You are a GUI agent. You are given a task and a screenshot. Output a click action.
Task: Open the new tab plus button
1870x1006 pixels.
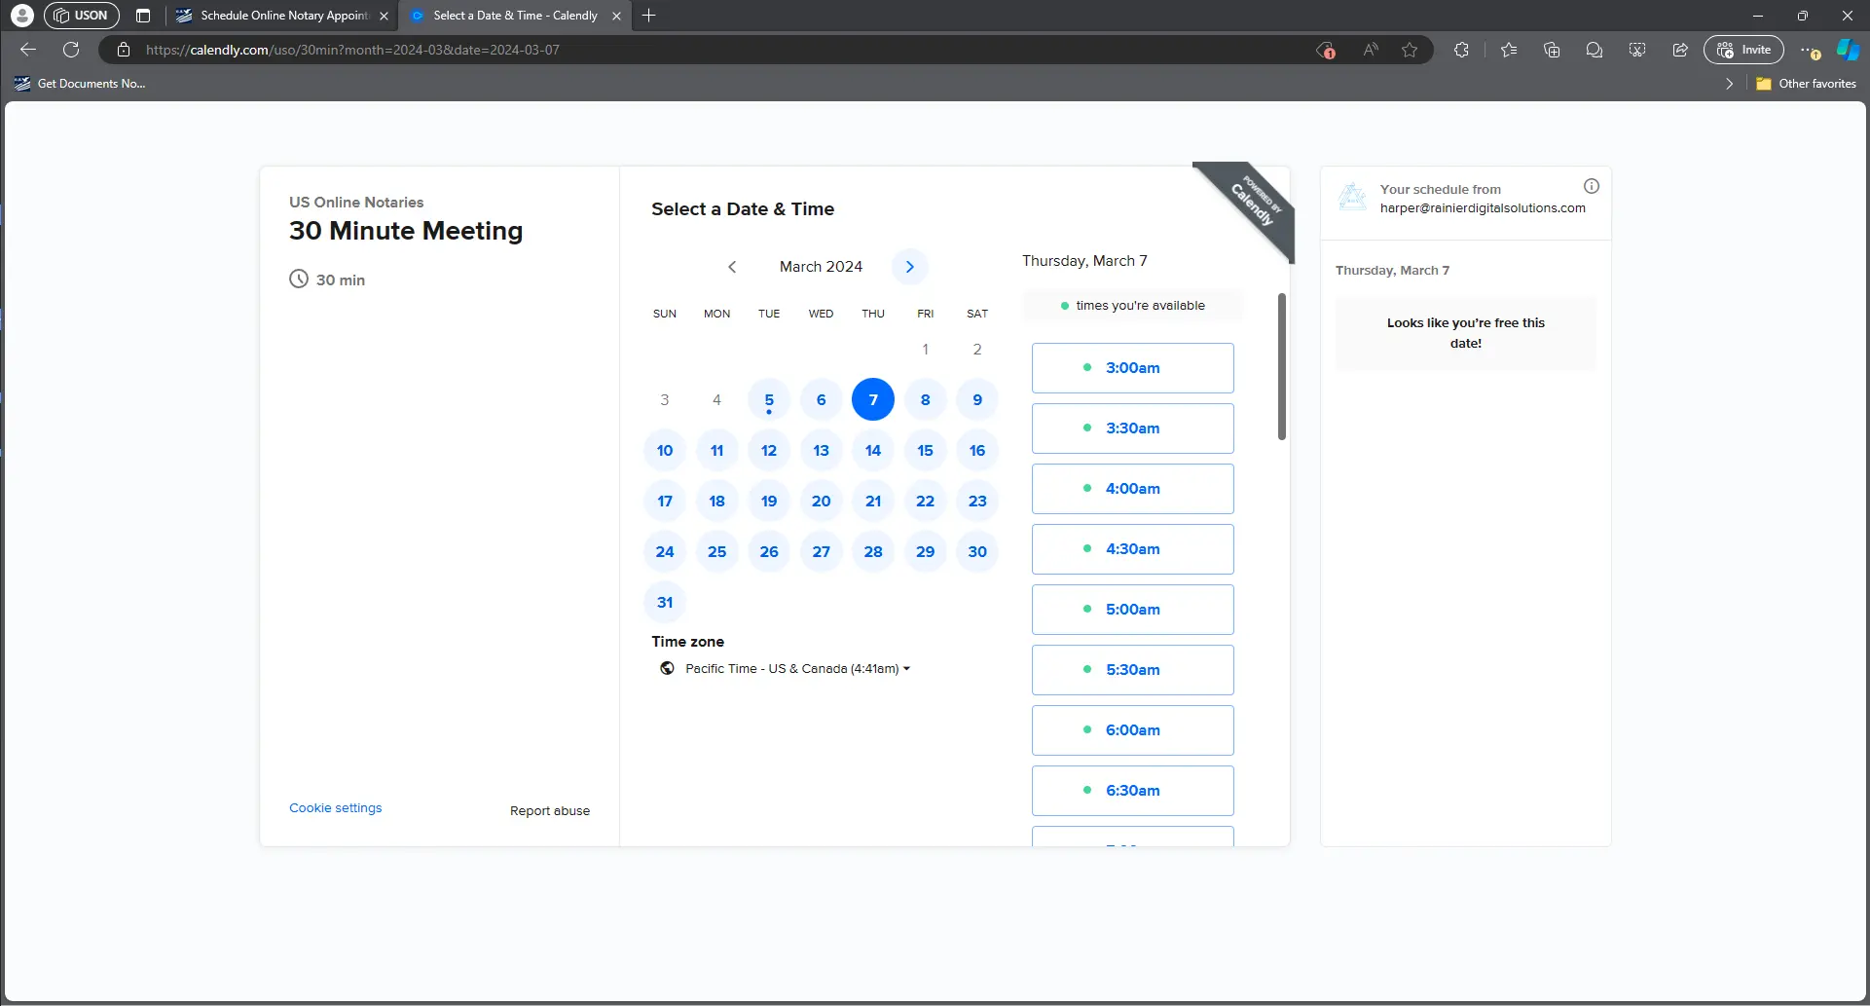coord(649,16)
